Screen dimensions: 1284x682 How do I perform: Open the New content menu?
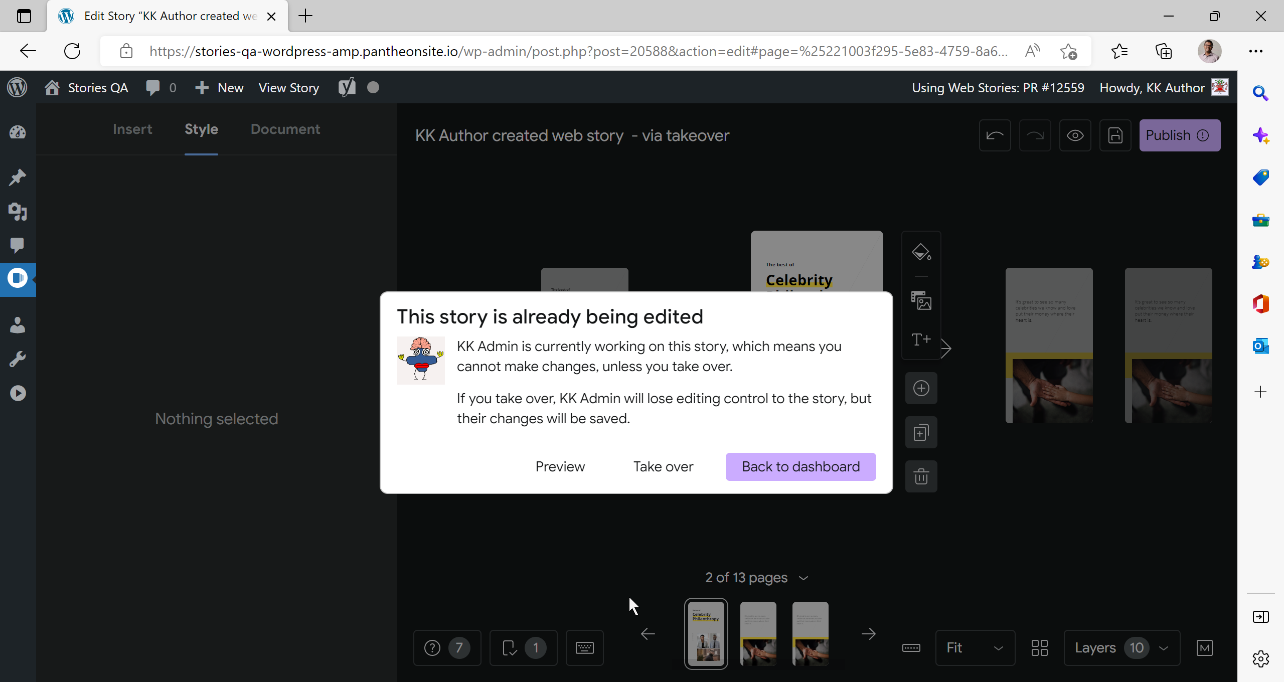[x=219, y=88]
